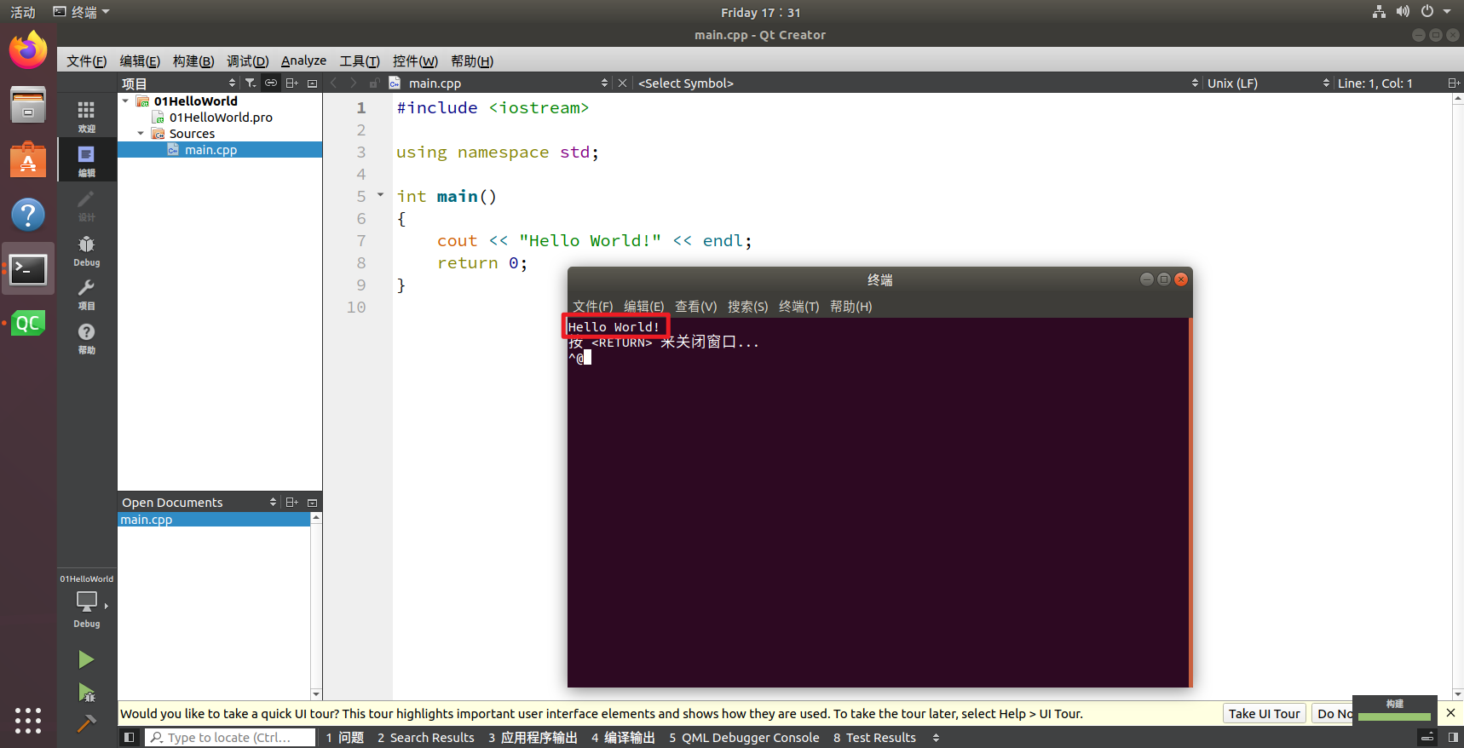
Task: Open the Help icon in Ubuntu dock
Action: [x=28, y=214]
